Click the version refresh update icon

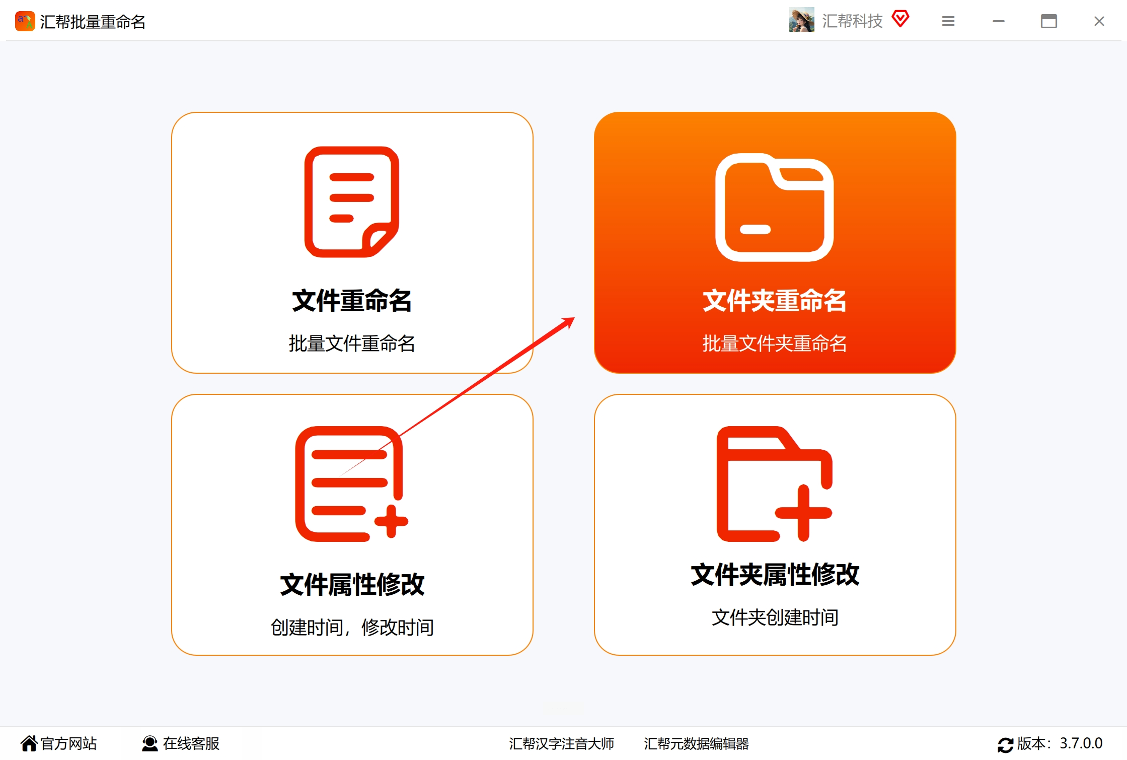coord(1005,744)
